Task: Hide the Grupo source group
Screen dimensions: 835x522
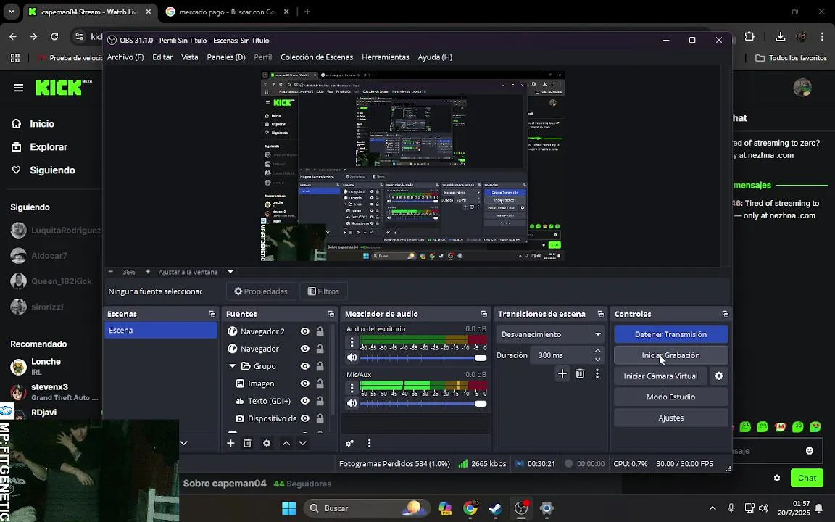Action: pos(304,366)
